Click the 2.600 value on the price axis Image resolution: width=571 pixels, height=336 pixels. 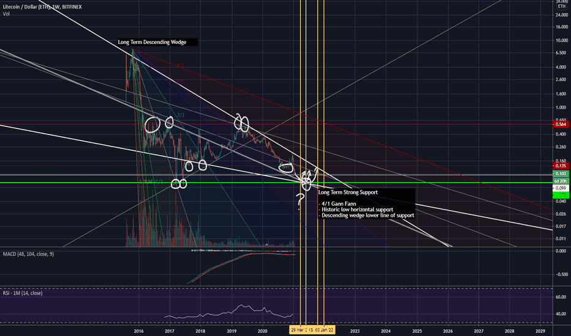coord(561,79)
